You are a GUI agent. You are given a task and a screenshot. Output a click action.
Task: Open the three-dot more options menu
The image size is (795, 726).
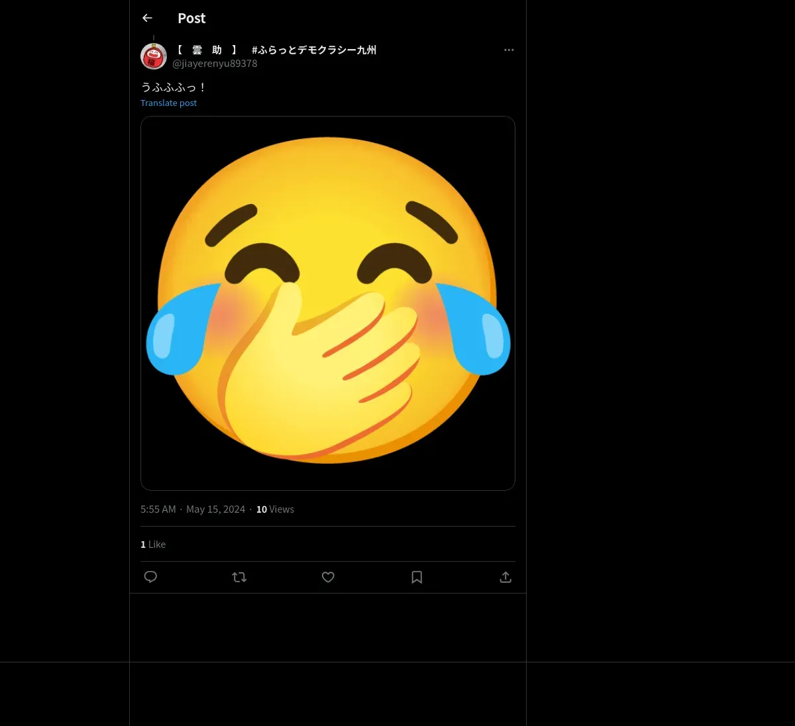click(509, 50)
